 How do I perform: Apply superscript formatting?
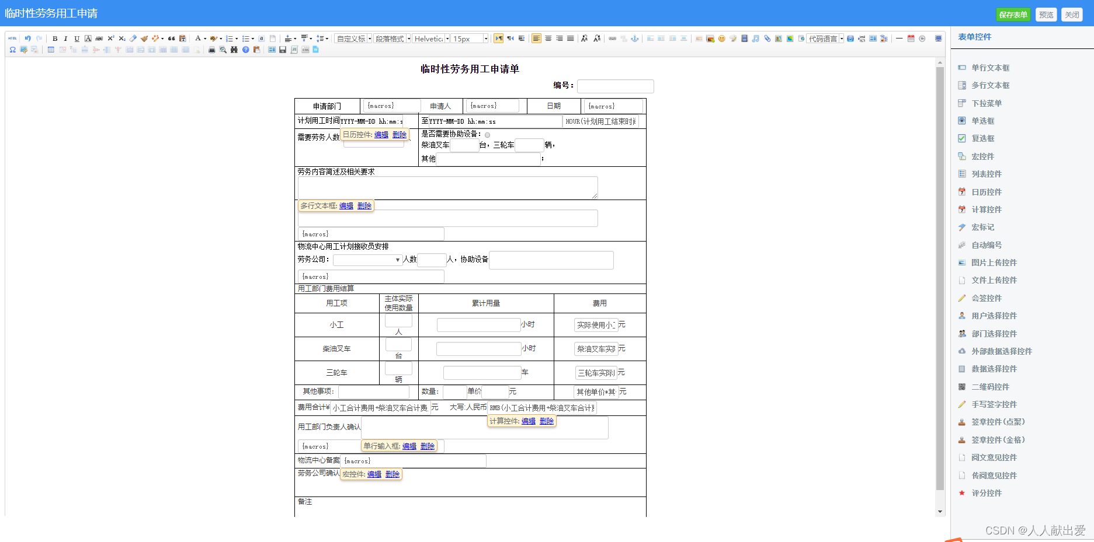pyautogui.click(x=110, y=39)
